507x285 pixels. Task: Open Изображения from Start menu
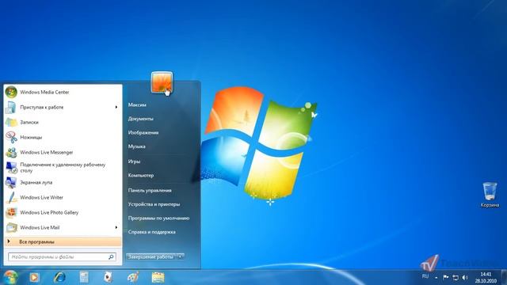tap(143, 132)
